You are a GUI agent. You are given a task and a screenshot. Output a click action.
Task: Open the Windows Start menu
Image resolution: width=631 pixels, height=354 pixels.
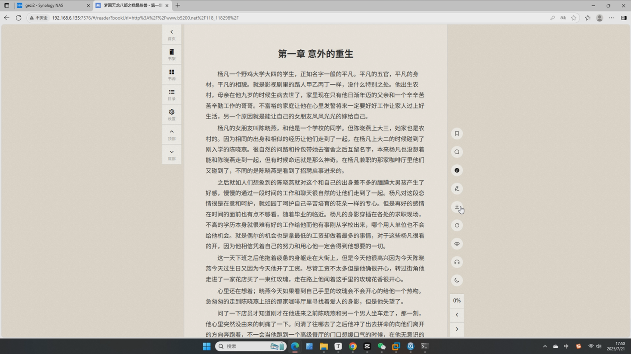pos(206,346)
